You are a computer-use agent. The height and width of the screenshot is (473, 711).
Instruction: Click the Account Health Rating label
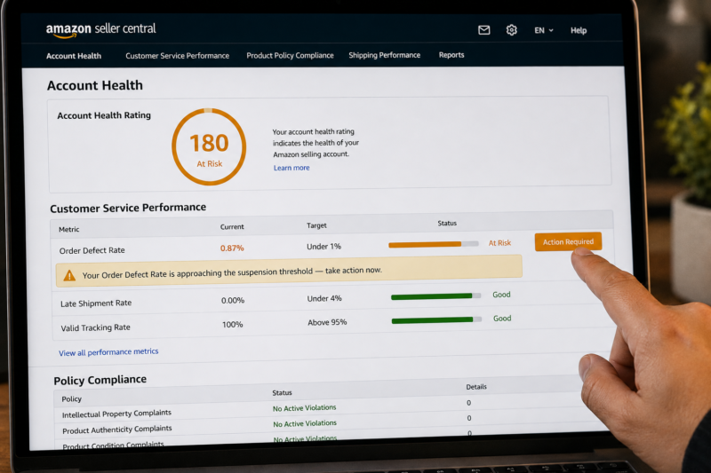[x=104, y=115]
